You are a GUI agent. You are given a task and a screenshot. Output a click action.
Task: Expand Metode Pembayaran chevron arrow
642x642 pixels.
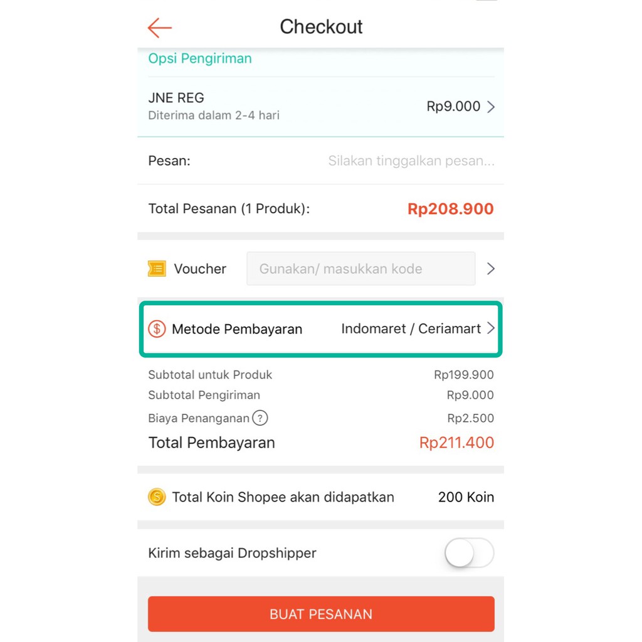click(491, 329)
